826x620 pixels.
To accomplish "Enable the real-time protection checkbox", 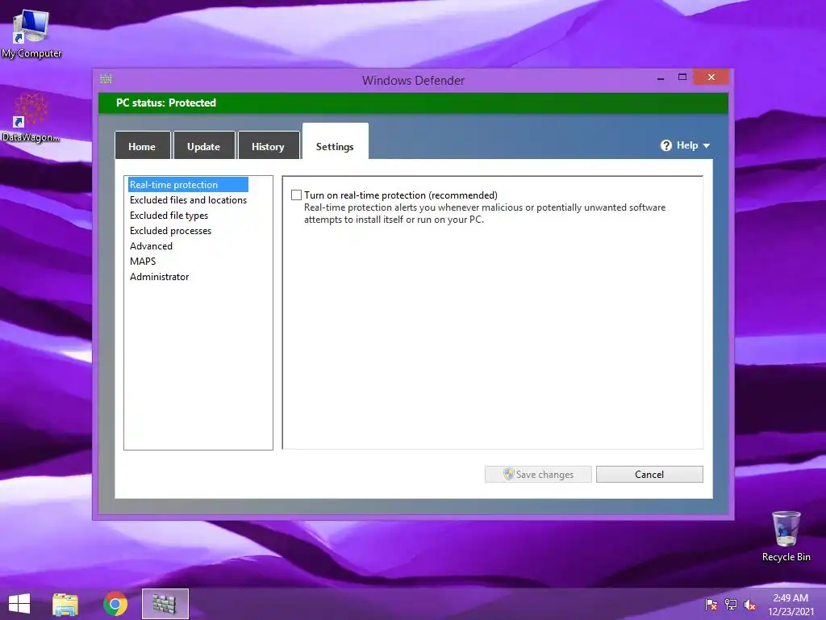I will (297, 195).
